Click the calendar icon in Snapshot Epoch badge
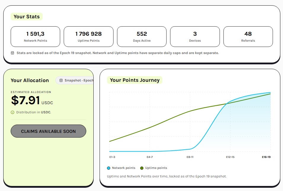Screen dimensions: 283x191 (x=61, y=80)
